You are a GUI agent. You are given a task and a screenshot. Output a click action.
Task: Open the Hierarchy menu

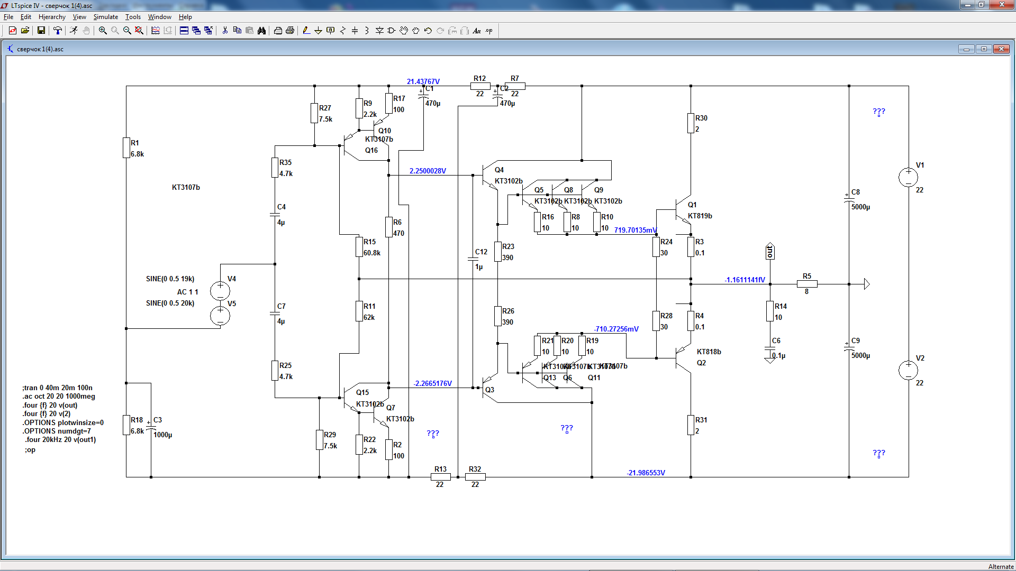(52, 17)
